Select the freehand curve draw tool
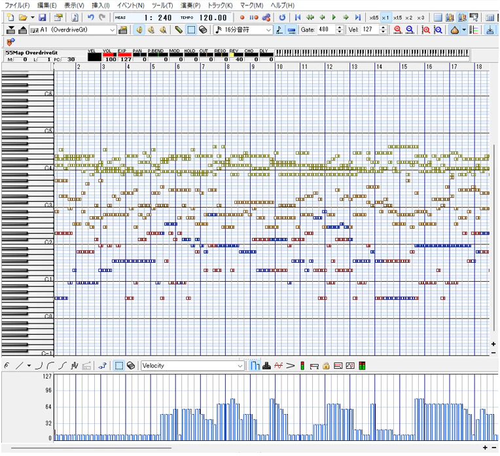500x456 pixels. (7, 366)
